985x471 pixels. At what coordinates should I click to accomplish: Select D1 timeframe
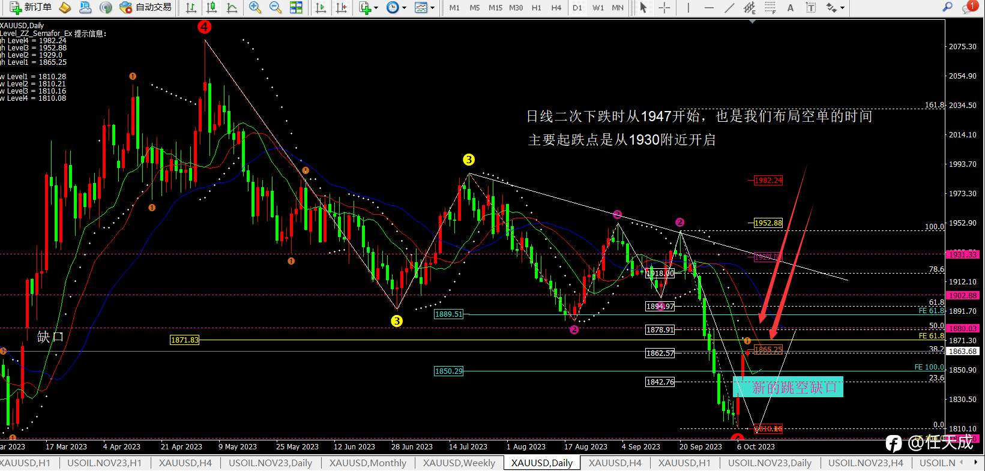[577, 8]
